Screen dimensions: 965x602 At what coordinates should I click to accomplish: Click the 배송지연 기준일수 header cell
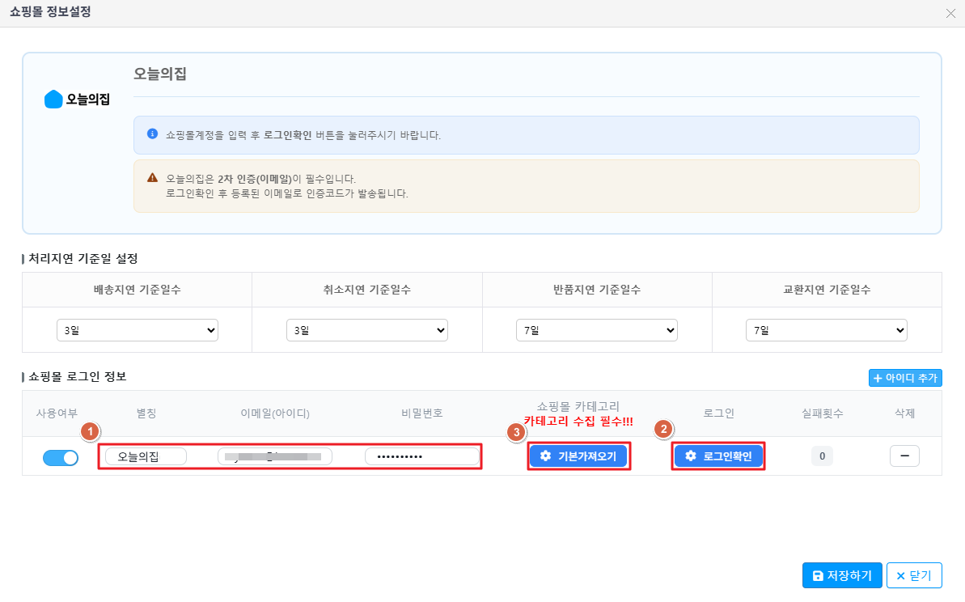tap(138, 290)
